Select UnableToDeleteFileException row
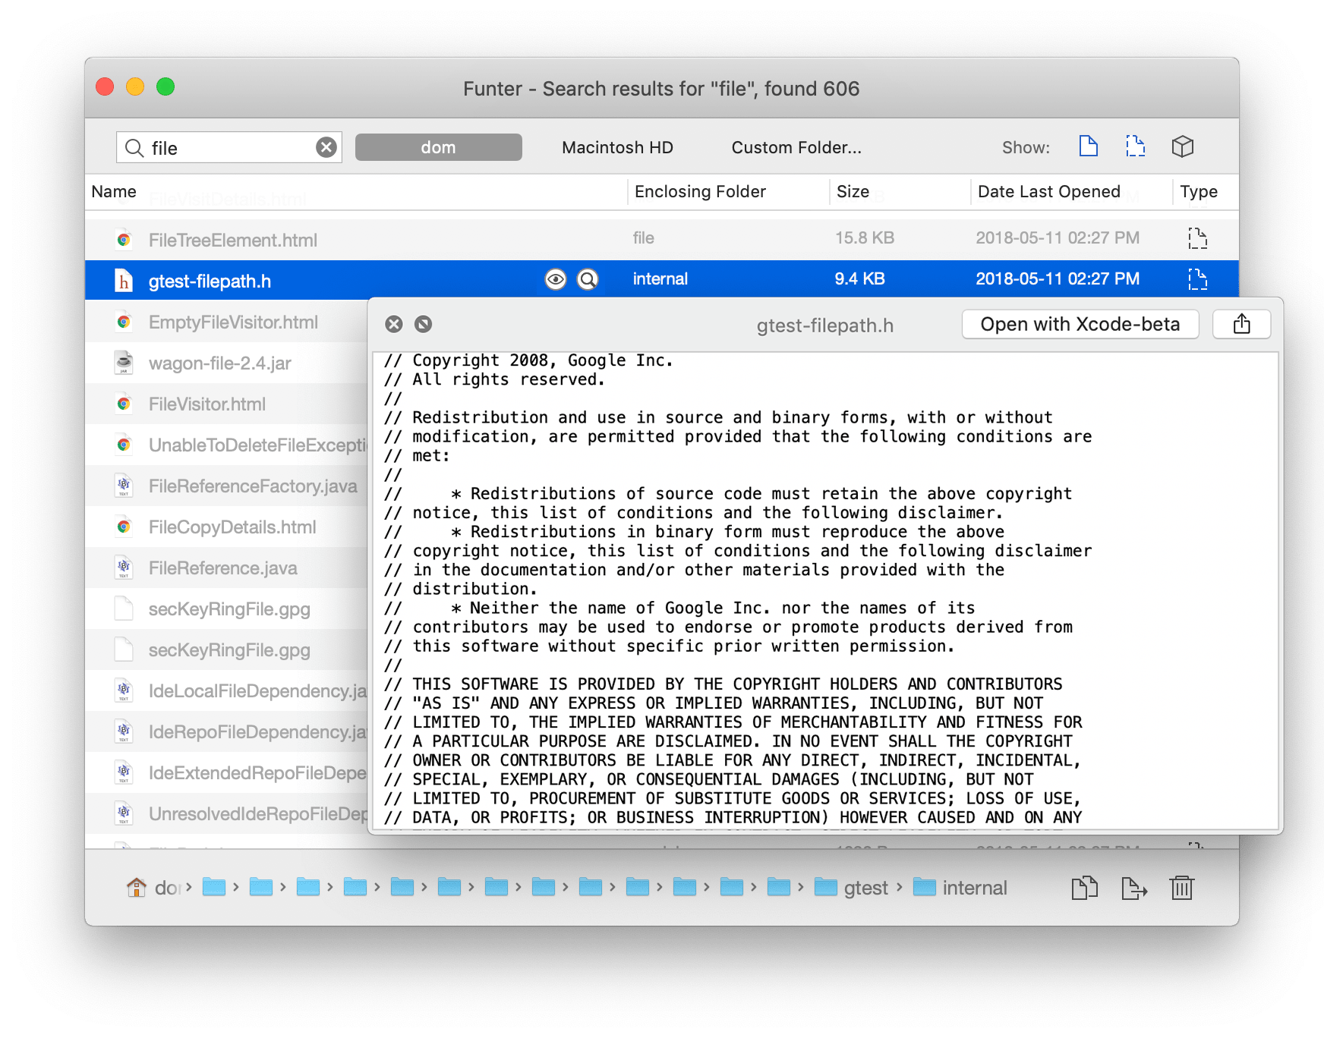The image size is (1324, 1038). [x=226, y=445]
